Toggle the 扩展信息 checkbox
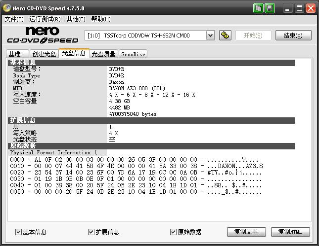 click(91, 232)
